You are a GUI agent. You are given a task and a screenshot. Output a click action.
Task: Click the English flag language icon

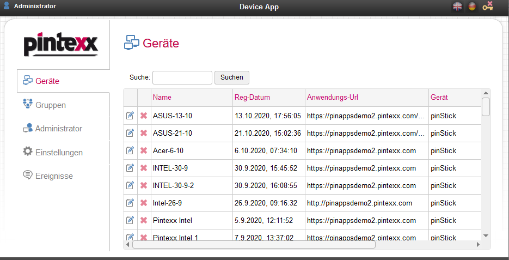coord(458,6)
